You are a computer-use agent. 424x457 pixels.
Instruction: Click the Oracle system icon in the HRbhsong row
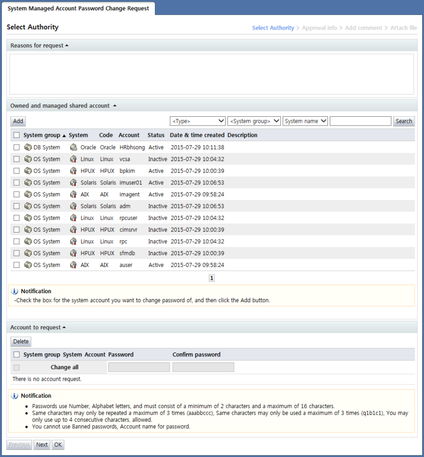[x=73, y=147]
